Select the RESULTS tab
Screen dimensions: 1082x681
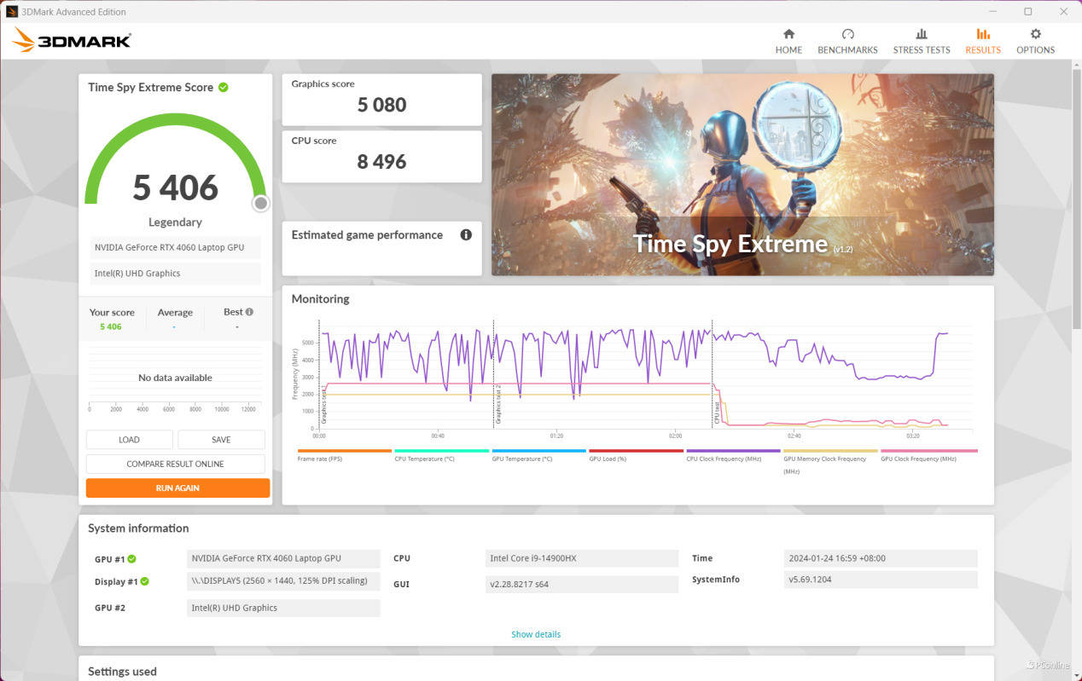(983, 41)
